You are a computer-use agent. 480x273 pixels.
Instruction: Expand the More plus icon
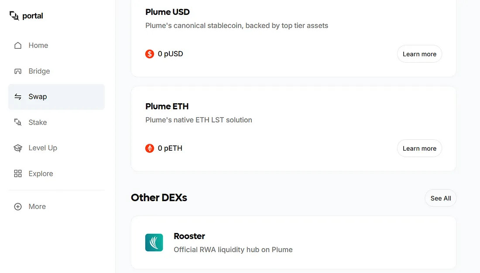[x=18, y=207]
